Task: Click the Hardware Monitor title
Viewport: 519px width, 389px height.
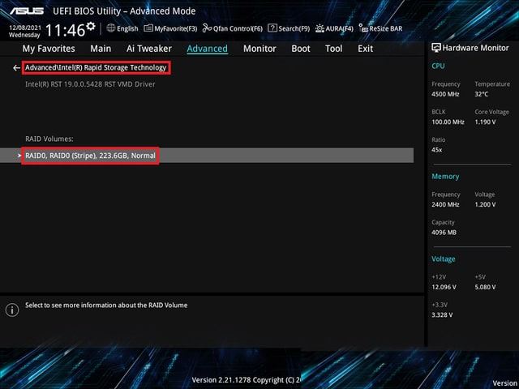Action: click(475, 48)
